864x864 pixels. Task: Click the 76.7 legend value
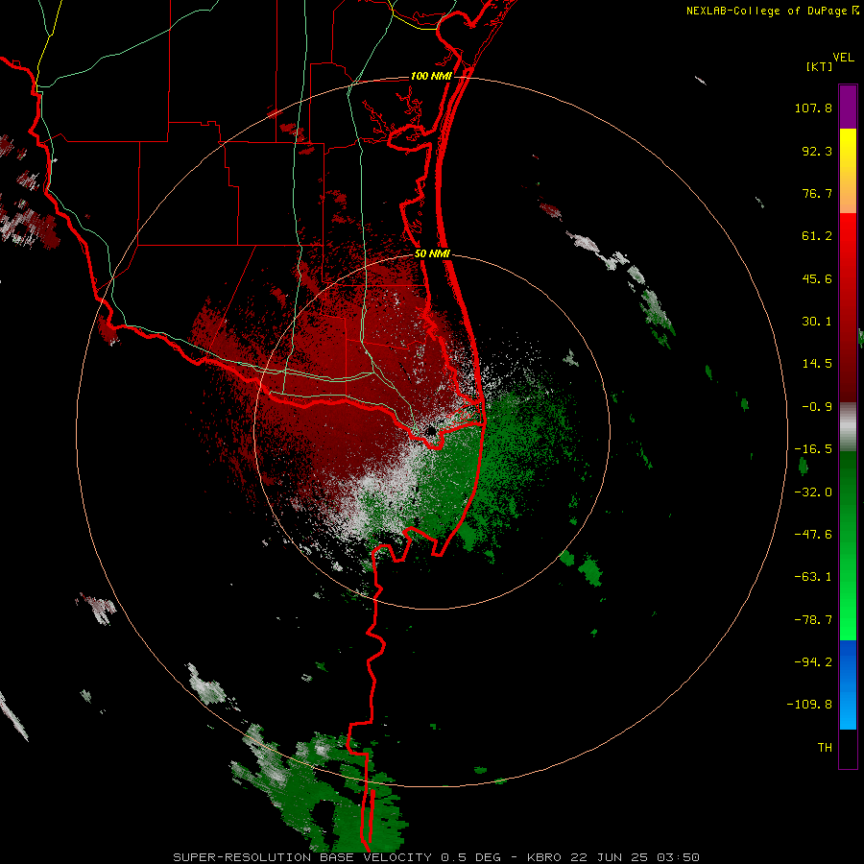[x=817, y=193]
